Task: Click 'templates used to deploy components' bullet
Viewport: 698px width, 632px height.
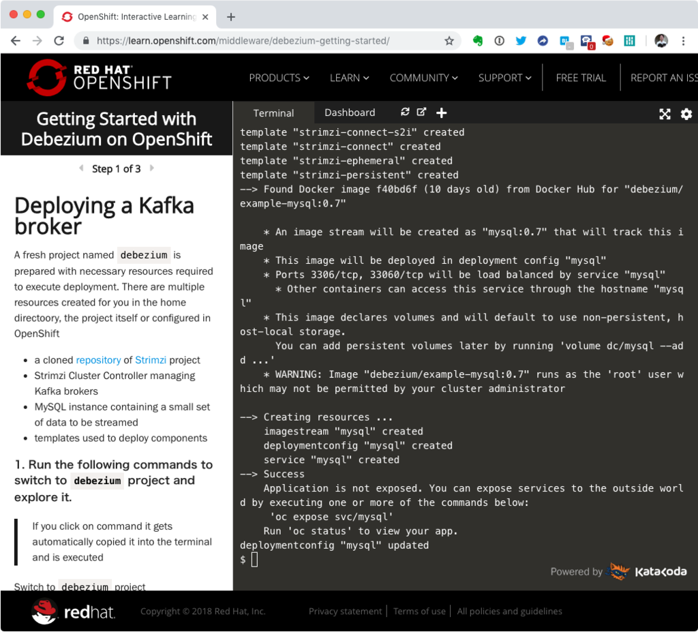Action: (x=121, y=438)
